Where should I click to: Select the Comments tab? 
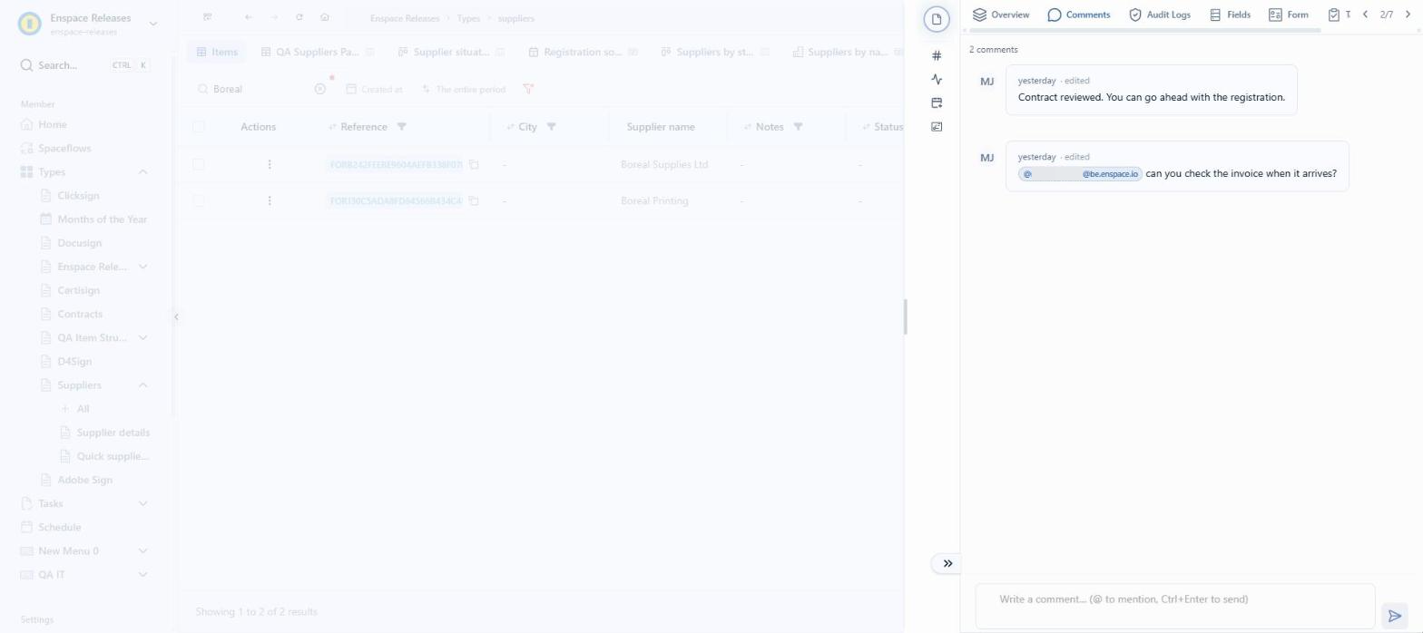click(1078, 15)
